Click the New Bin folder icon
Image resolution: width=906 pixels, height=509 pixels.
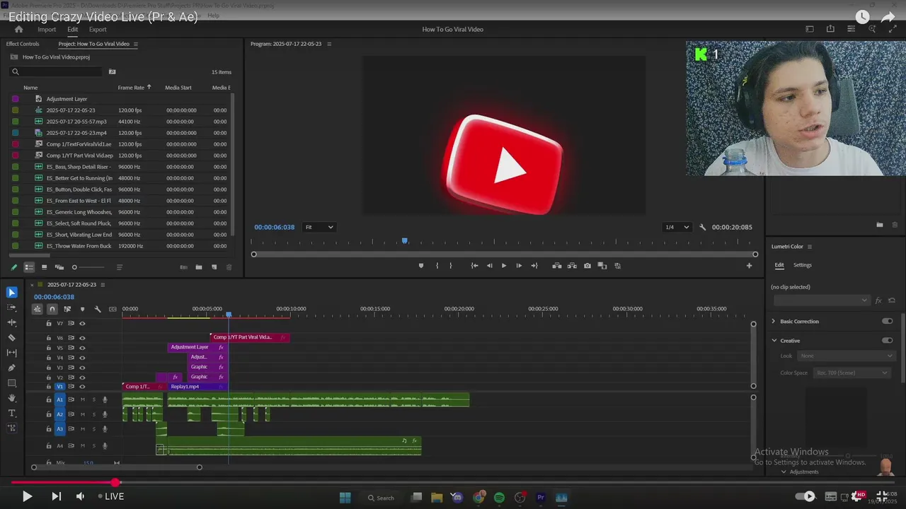click(x=199, y=267)
